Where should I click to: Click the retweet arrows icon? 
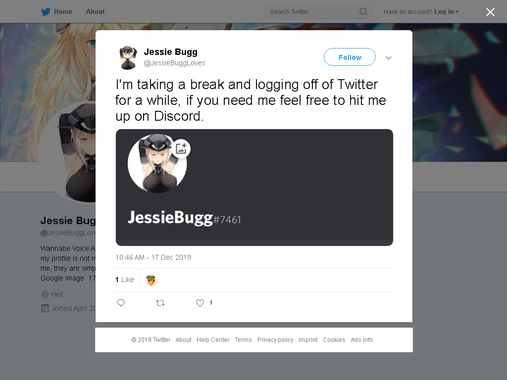(160, 303)
